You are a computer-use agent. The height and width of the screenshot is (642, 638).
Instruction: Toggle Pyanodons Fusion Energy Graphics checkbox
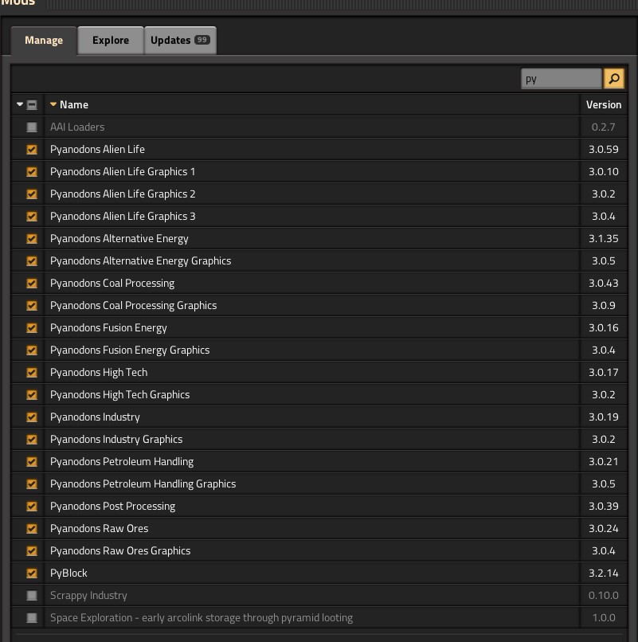(32, 350)
